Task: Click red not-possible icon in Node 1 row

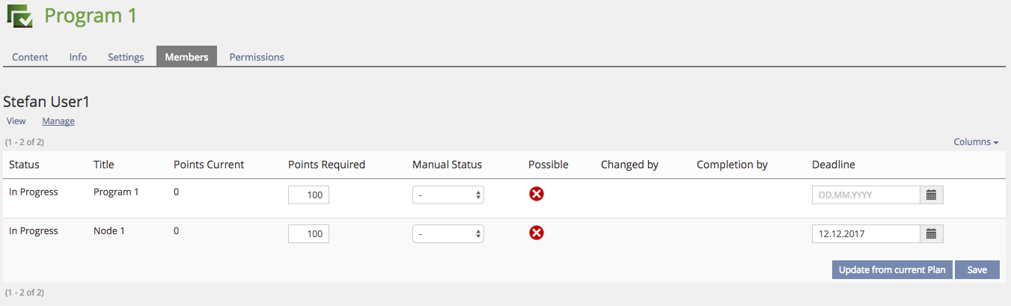Action: click(x=537, y=233)
